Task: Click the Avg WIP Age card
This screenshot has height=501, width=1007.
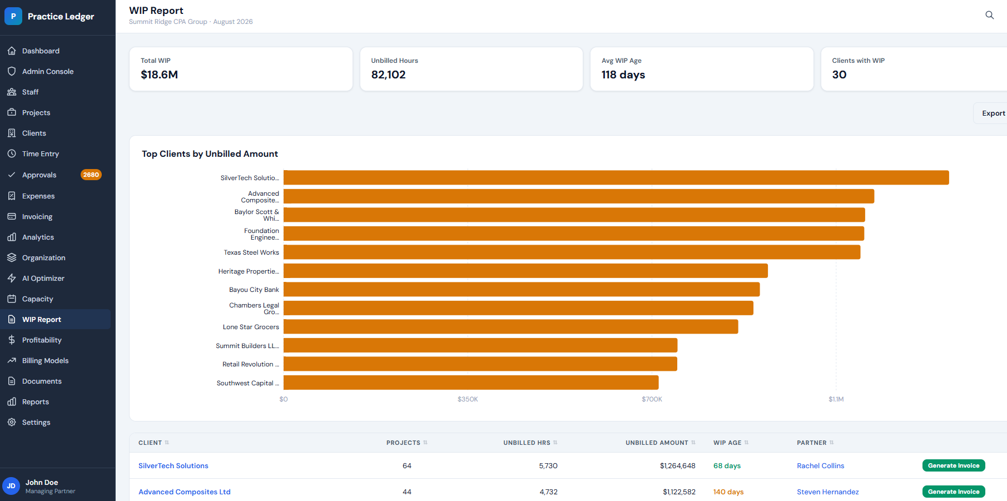Action: click(x=702, y=69)
